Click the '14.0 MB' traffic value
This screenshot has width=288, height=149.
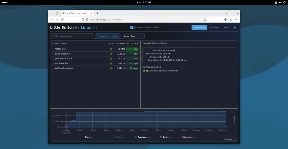tap(121, 49)
